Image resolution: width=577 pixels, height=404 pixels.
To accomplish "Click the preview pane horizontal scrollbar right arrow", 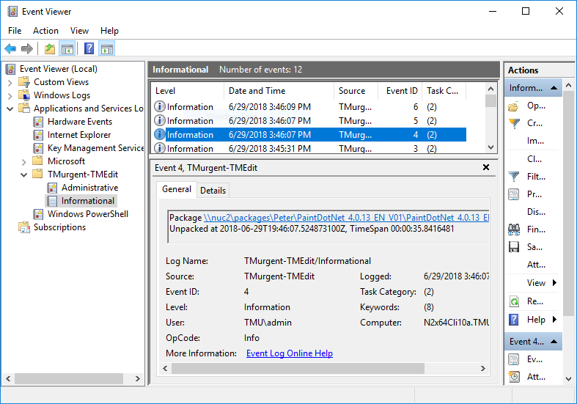I will pos(483,368).
